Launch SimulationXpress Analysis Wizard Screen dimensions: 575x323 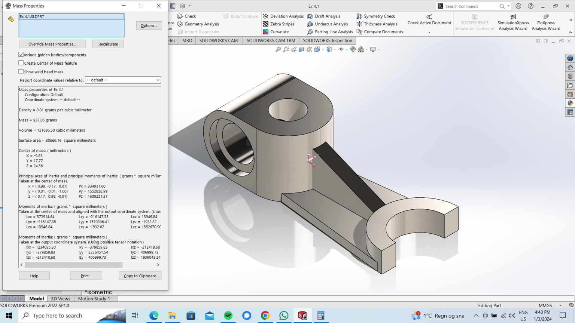tap(513, 22)
